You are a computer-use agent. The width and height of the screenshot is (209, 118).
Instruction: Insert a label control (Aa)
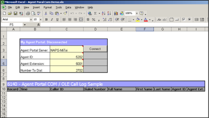[159, 20]
